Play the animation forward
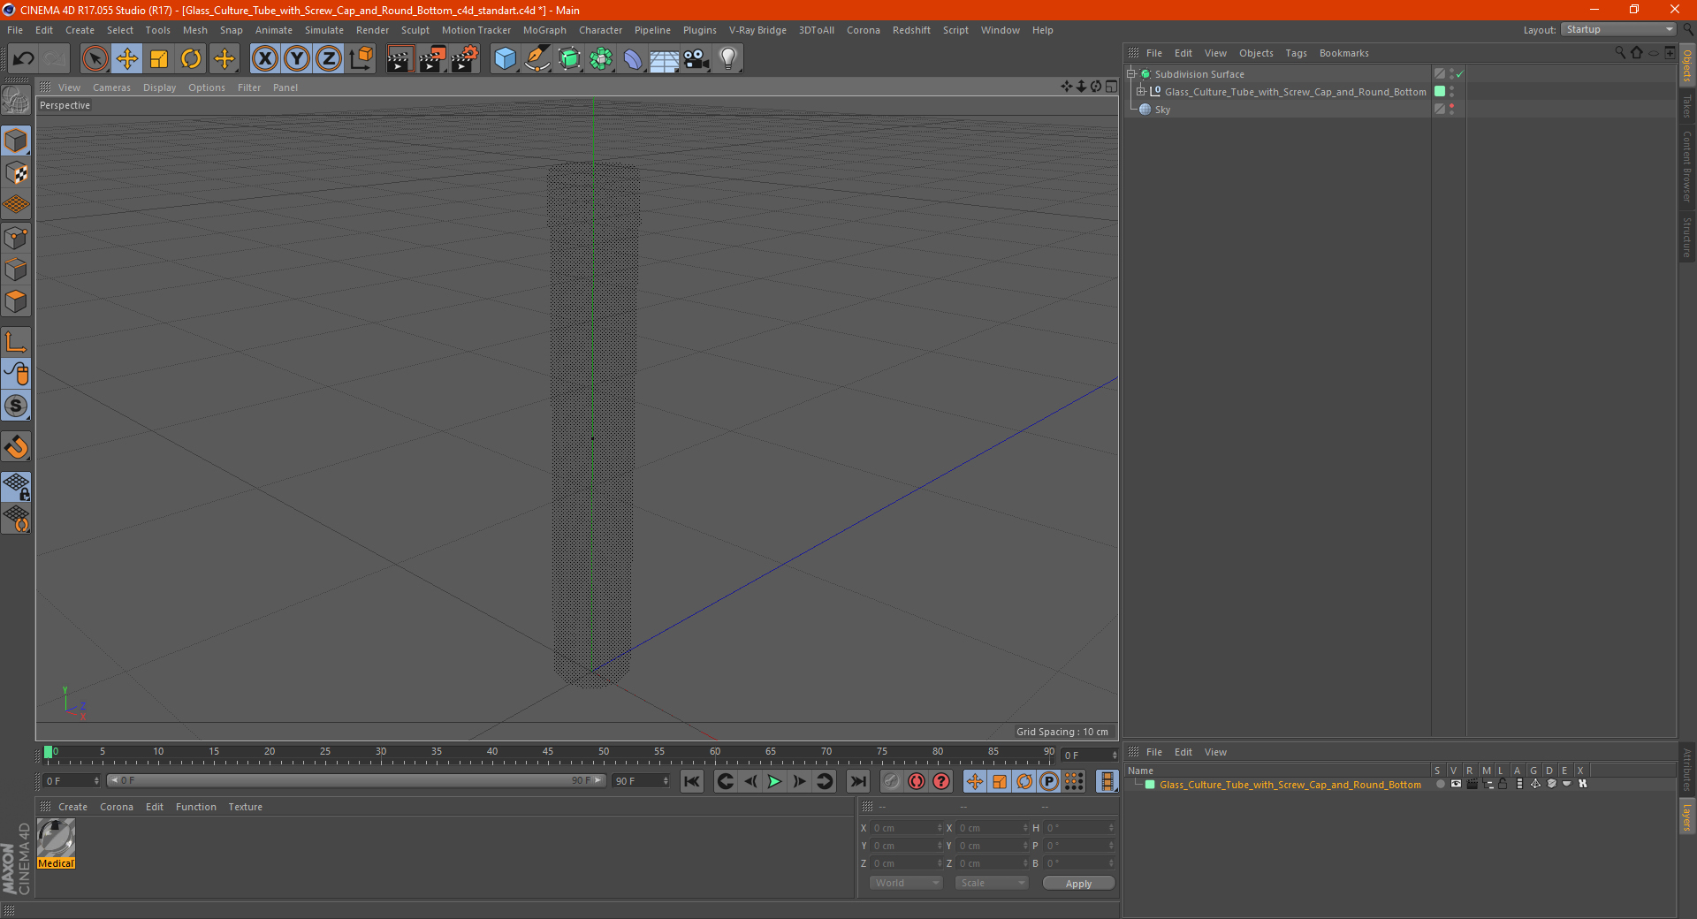This screenshot has height=919, width=1697. (774, 781)
